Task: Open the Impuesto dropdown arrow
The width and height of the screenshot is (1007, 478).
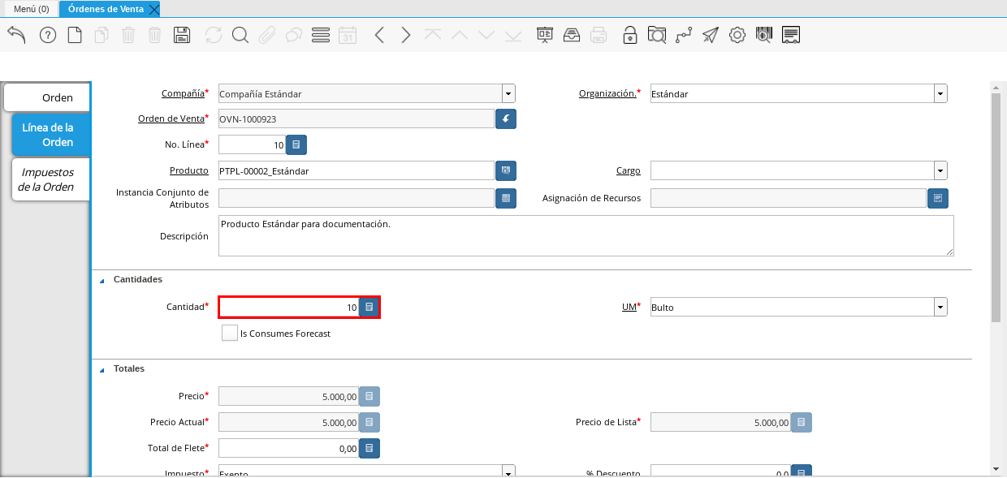Action: 508,472
